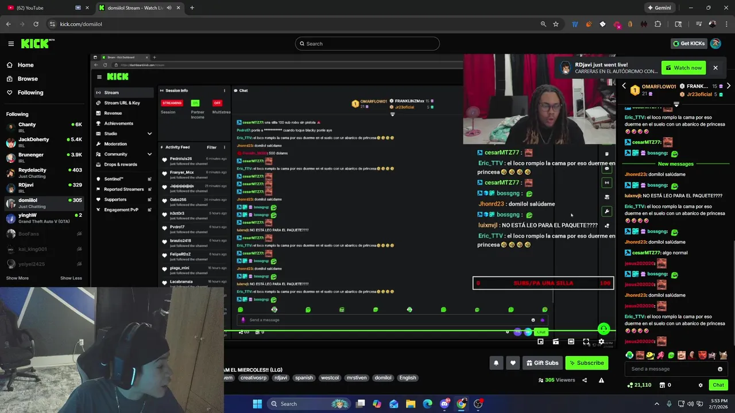This screenshot has height=413, width=735.
Task: Enter fullscreen on video player
Action: click(x=586, y=342)
